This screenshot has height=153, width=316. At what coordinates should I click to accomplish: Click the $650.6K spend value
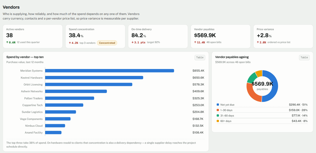point(198,78)
